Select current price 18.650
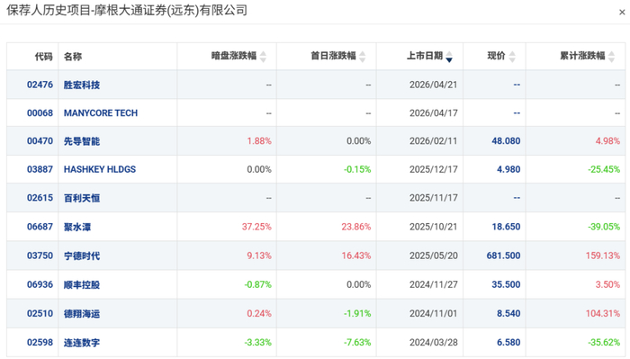This screenshot has height=359, width=630. tap(506, 227)
